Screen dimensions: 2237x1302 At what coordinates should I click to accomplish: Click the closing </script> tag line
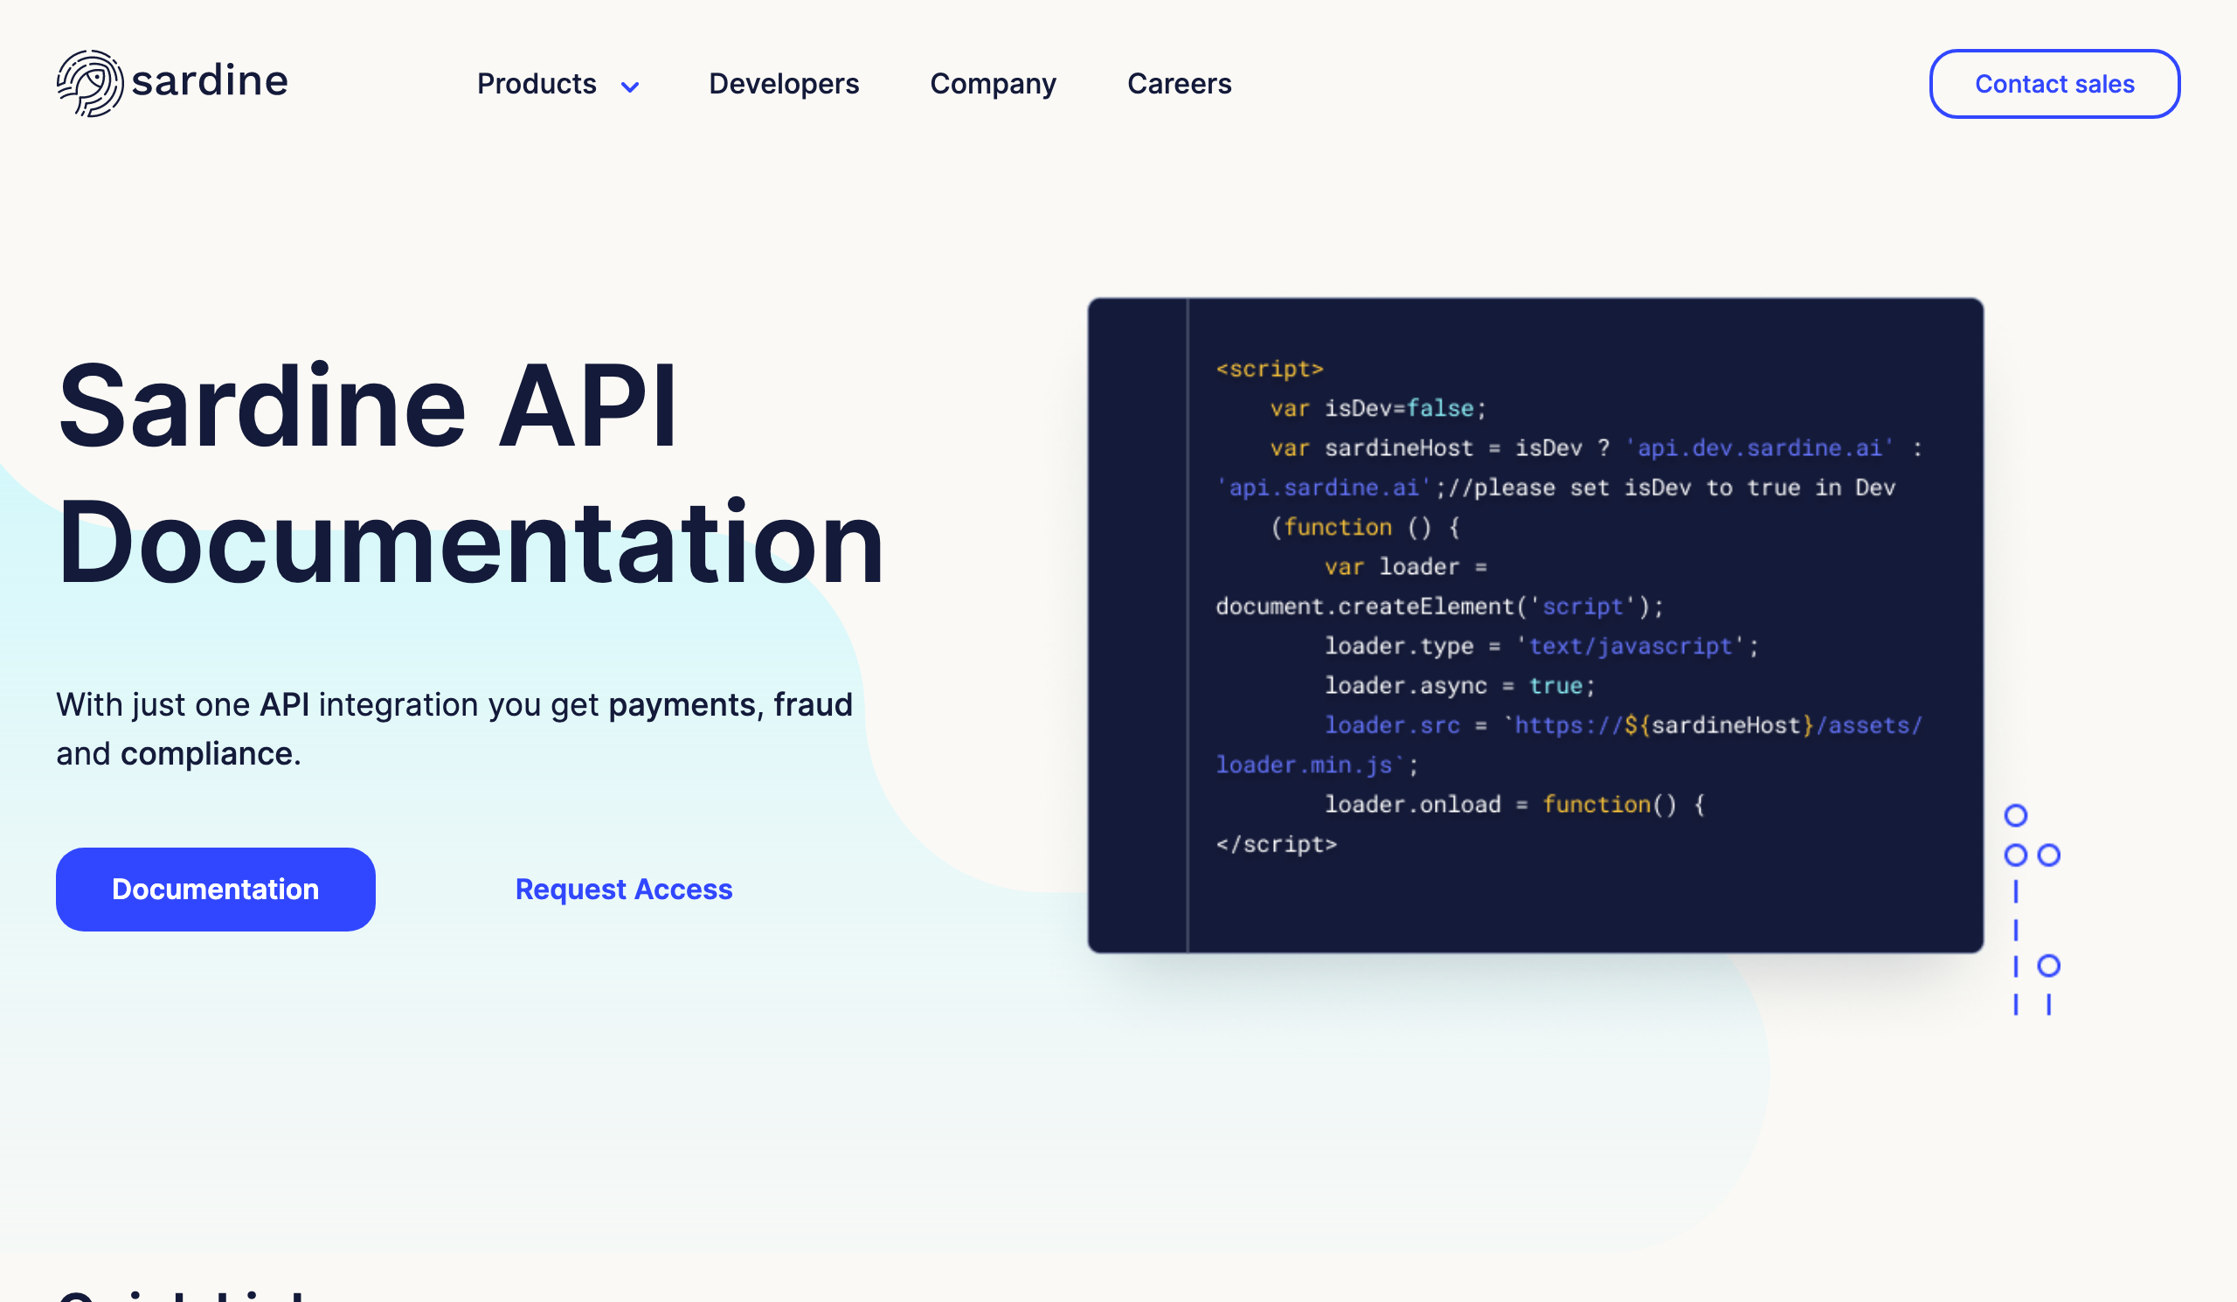[1276, 844]
